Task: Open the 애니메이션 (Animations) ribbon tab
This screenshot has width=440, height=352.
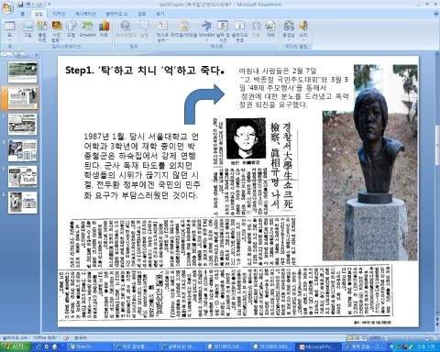Action: (85, 14)
